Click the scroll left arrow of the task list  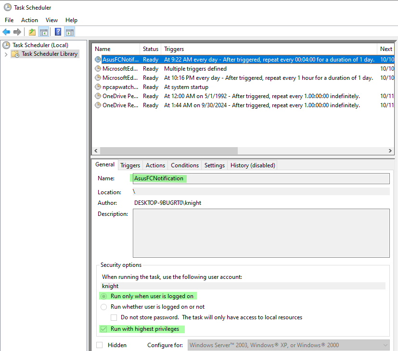[x=96, y=150]
